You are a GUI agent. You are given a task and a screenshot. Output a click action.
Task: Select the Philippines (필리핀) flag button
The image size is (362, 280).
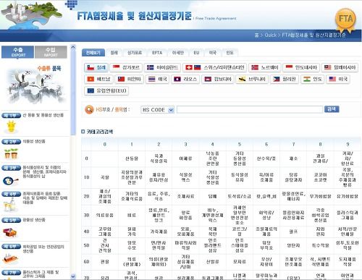click(x=285, y=79)
